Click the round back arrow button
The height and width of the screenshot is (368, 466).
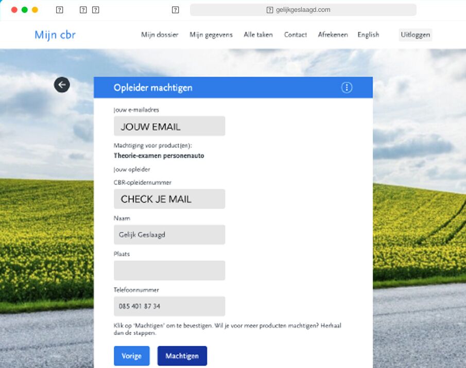[x=62, y=84]
